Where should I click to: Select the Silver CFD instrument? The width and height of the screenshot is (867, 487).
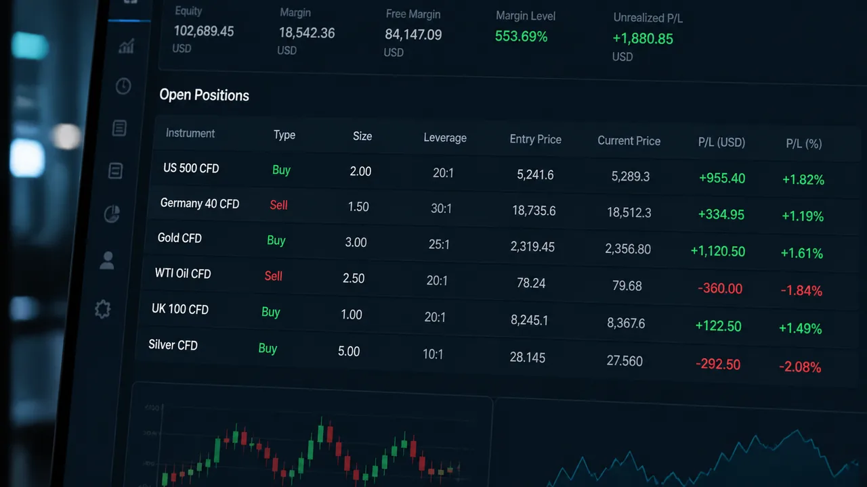point(173,345)
